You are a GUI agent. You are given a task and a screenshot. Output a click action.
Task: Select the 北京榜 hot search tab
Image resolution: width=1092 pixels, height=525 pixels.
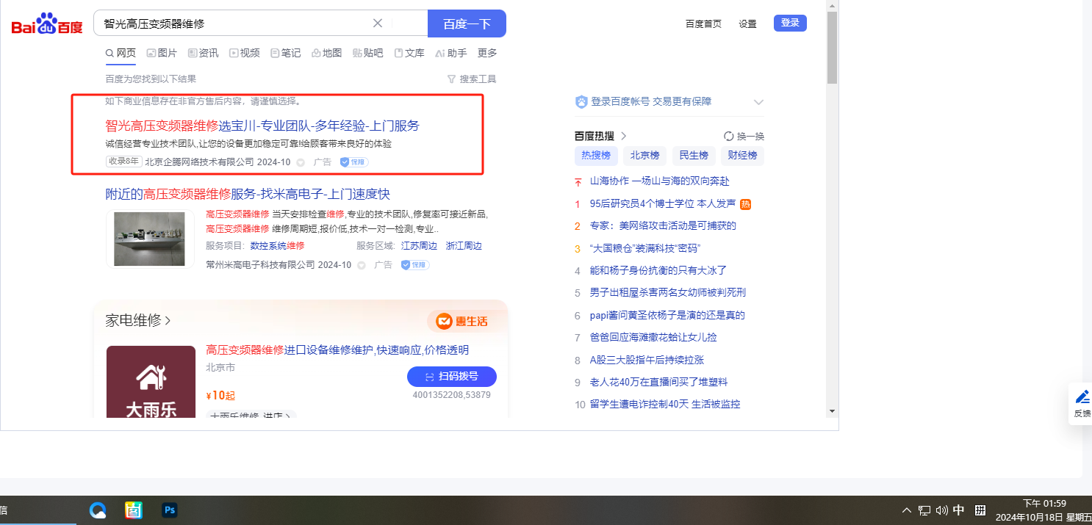click(644, 156)
